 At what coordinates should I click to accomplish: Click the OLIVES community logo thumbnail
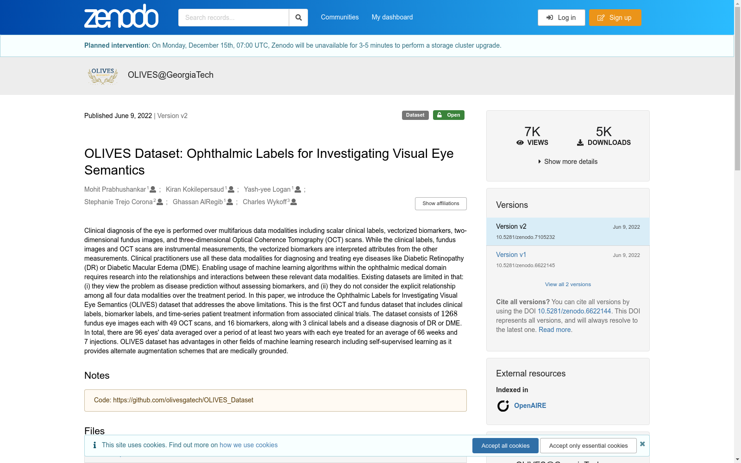[x=103, y=75]
